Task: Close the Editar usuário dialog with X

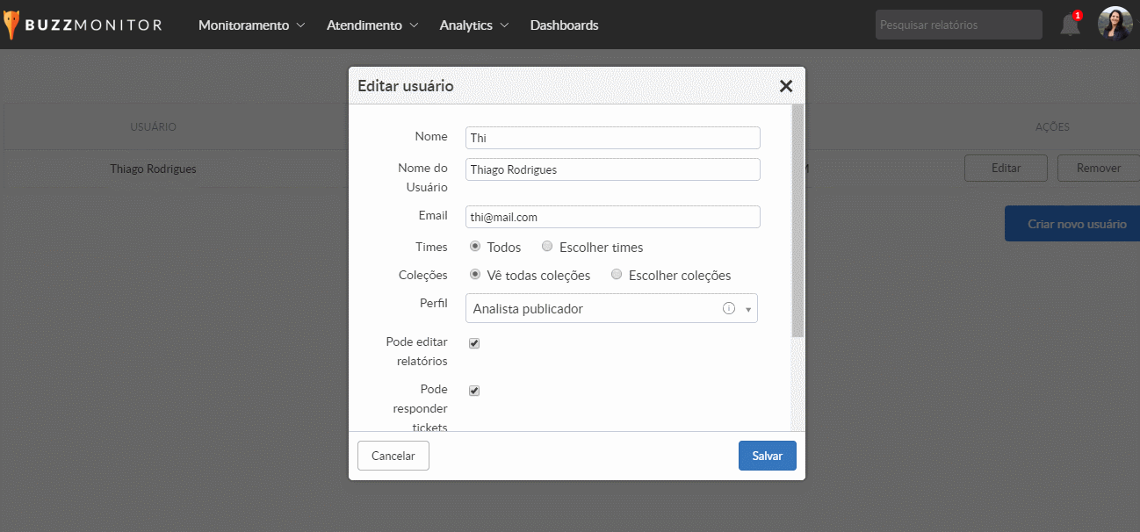Action: pos(786,86)
